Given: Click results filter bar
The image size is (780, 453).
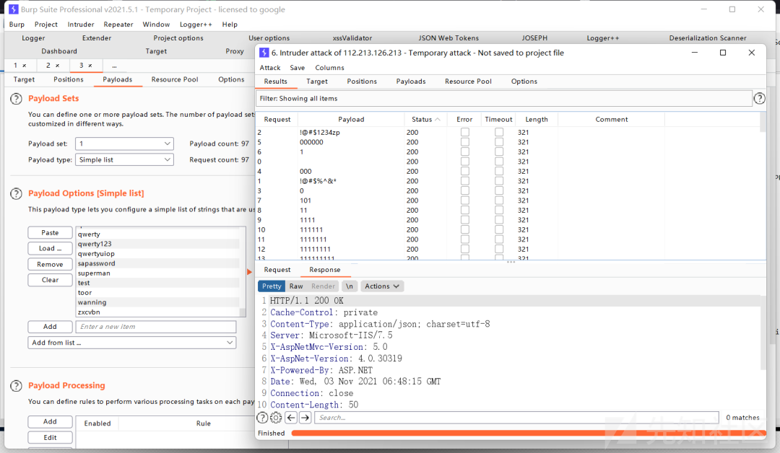Looking at the screenshot, I should (x=503, y=98).
